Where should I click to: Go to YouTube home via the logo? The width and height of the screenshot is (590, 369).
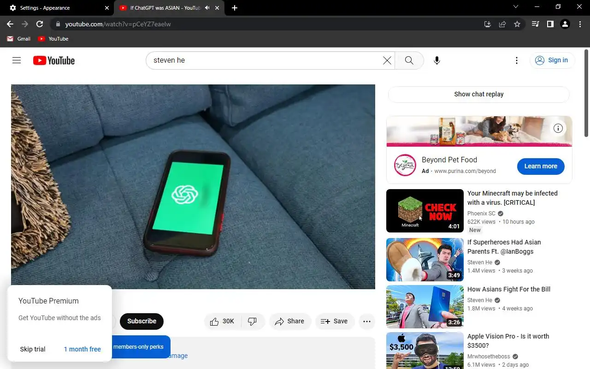click(x=54, y=60)
